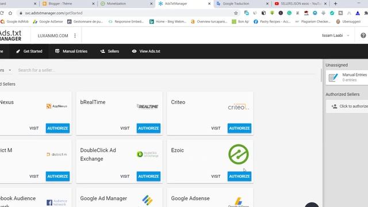
Task: Visit the bRealTime website
Action: tap(125, 128)
